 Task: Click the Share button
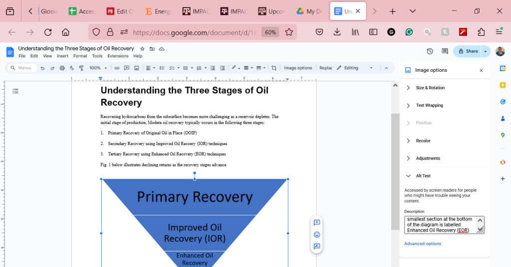[468, 51]
